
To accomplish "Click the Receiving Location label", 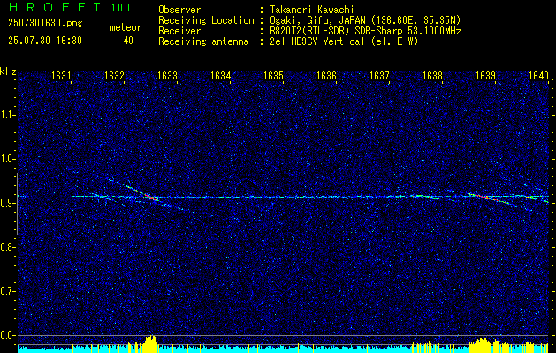I will 206,20.
